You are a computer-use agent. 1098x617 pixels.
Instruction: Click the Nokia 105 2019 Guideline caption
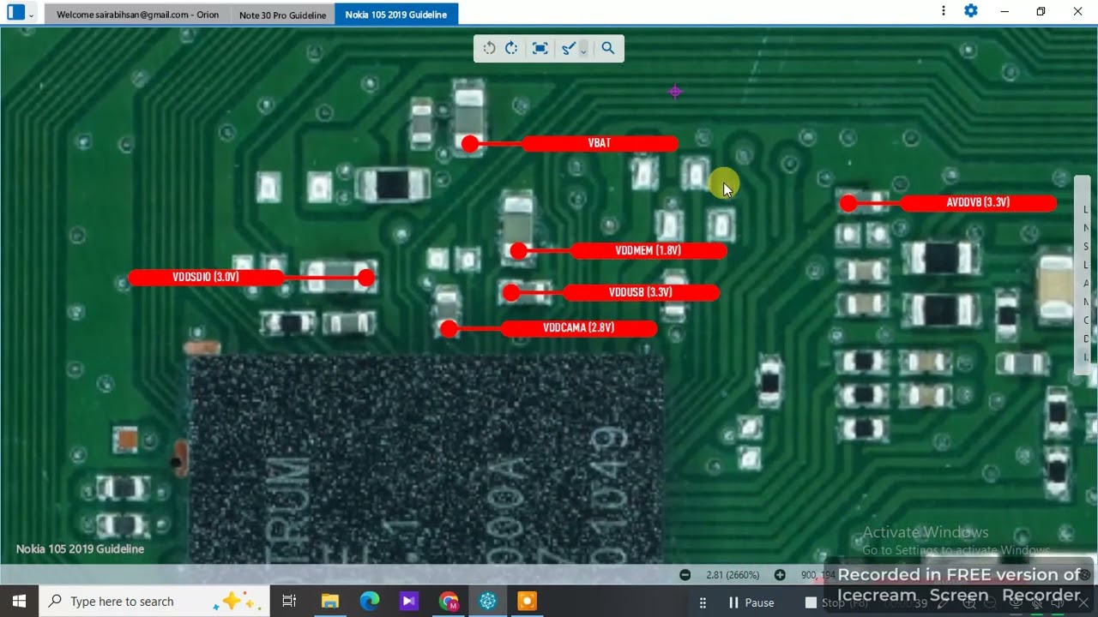click(80, 549)
